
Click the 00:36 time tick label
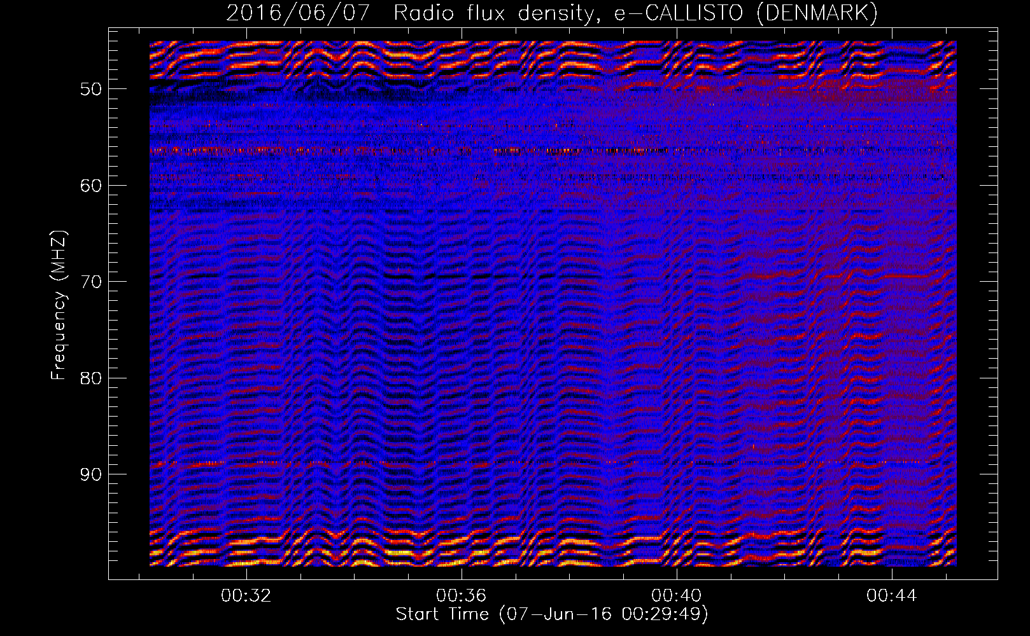(461, 596)
